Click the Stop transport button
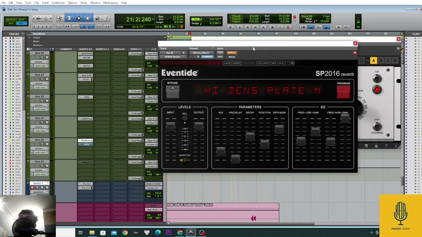The image size is (422, 237). tap(272, 27)
